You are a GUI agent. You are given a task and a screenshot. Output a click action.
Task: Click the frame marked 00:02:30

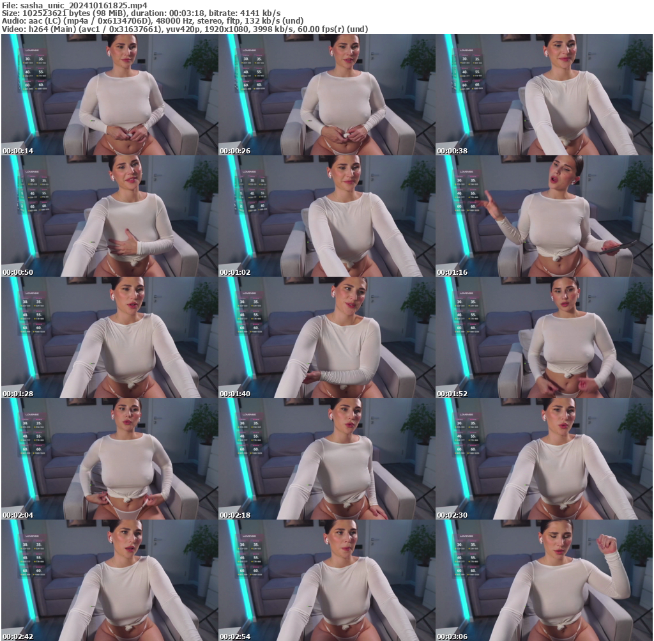click(x=544, y=459)
